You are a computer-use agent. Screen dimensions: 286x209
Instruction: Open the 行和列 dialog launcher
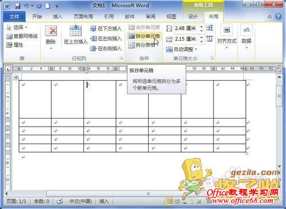[x=121, y=58]
